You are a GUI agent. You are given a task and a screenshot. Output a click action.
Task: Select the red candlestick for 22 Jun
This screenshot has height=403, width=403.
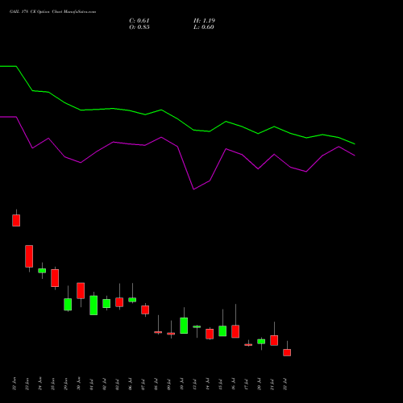16,220
